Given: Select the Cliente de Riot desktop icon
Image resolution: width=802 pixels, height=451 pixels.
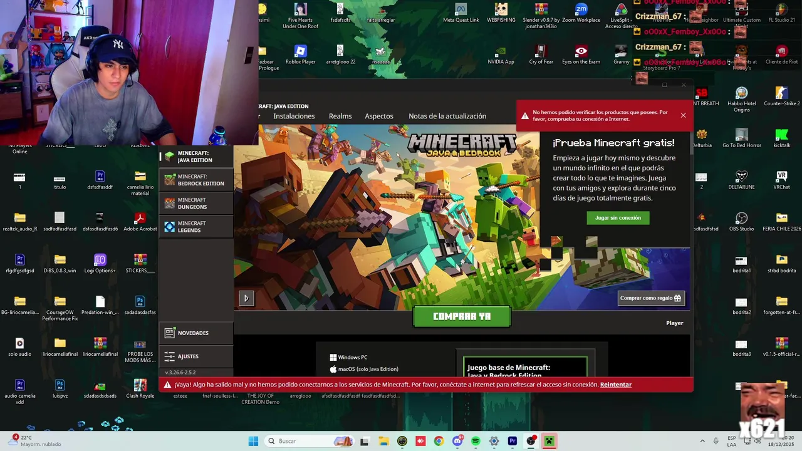Looking at the screenshot, I should click(x=781, y=55).
